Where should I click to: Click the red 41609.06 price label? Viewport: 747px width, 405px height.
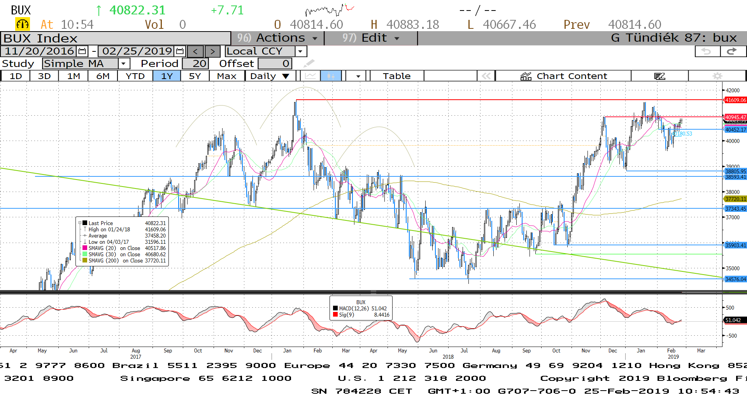pyautogui.click(x=735, y=100)
